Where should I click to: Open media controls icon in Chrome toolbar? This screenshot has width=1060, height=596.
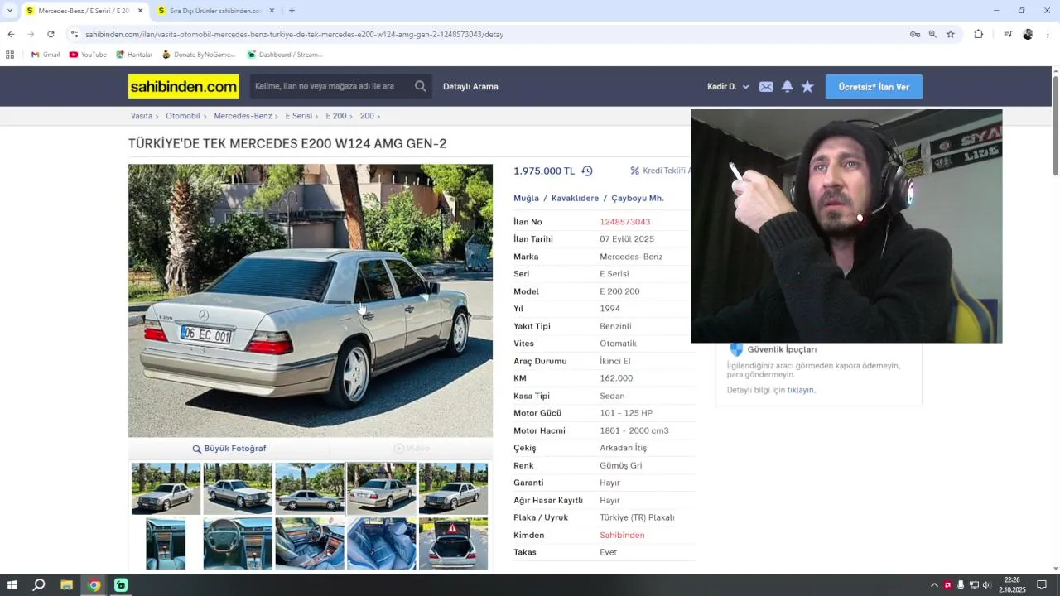1008,34
